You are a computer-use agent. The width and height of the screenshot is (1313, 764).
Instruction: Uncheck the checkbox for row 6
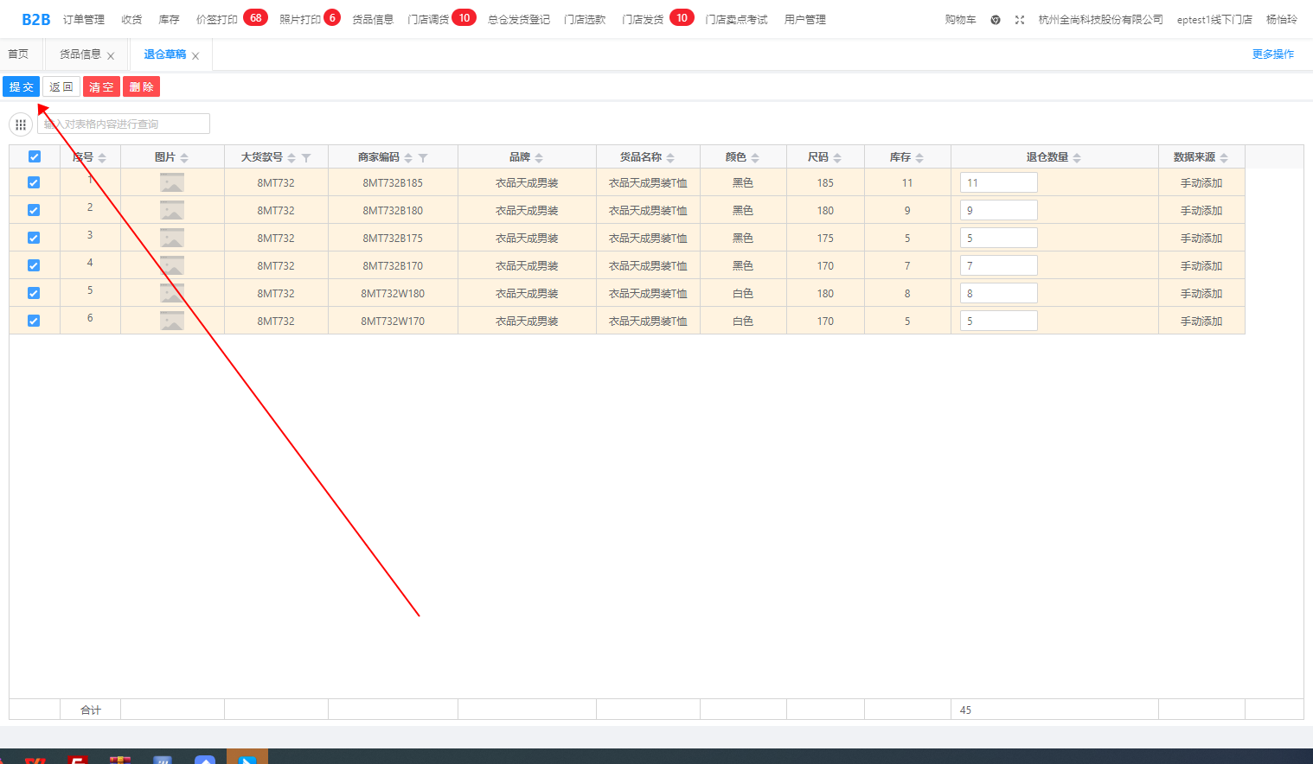pos(34,321)
